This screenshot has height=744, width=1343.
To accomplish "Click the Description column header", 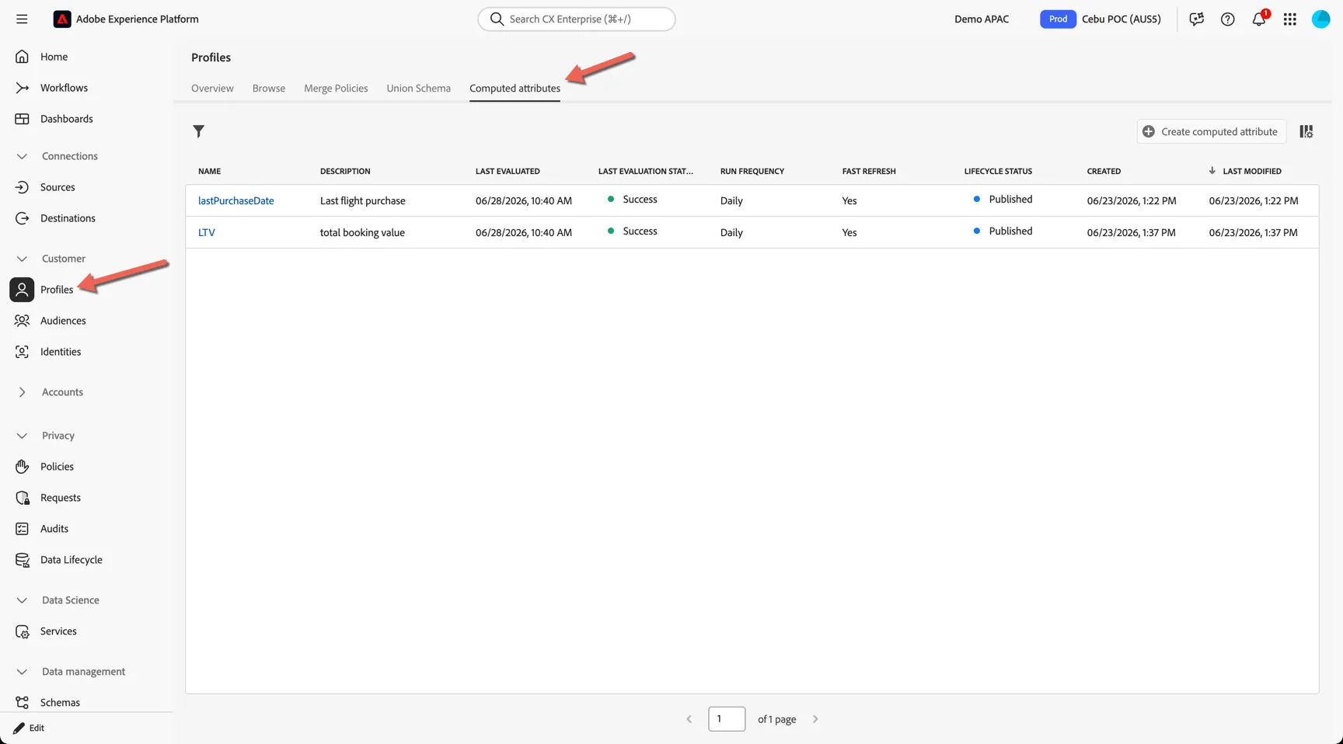I will [x=345, y=171].
